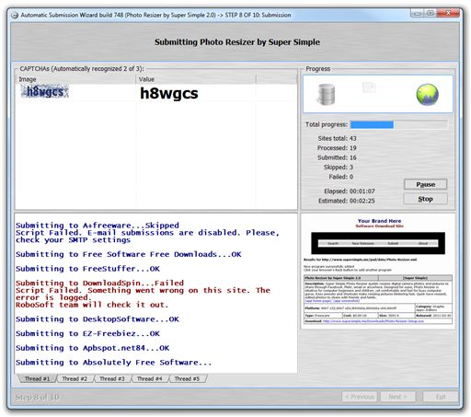Stop the submission process
Screen dimensions: 471x417
click(425, 199)
